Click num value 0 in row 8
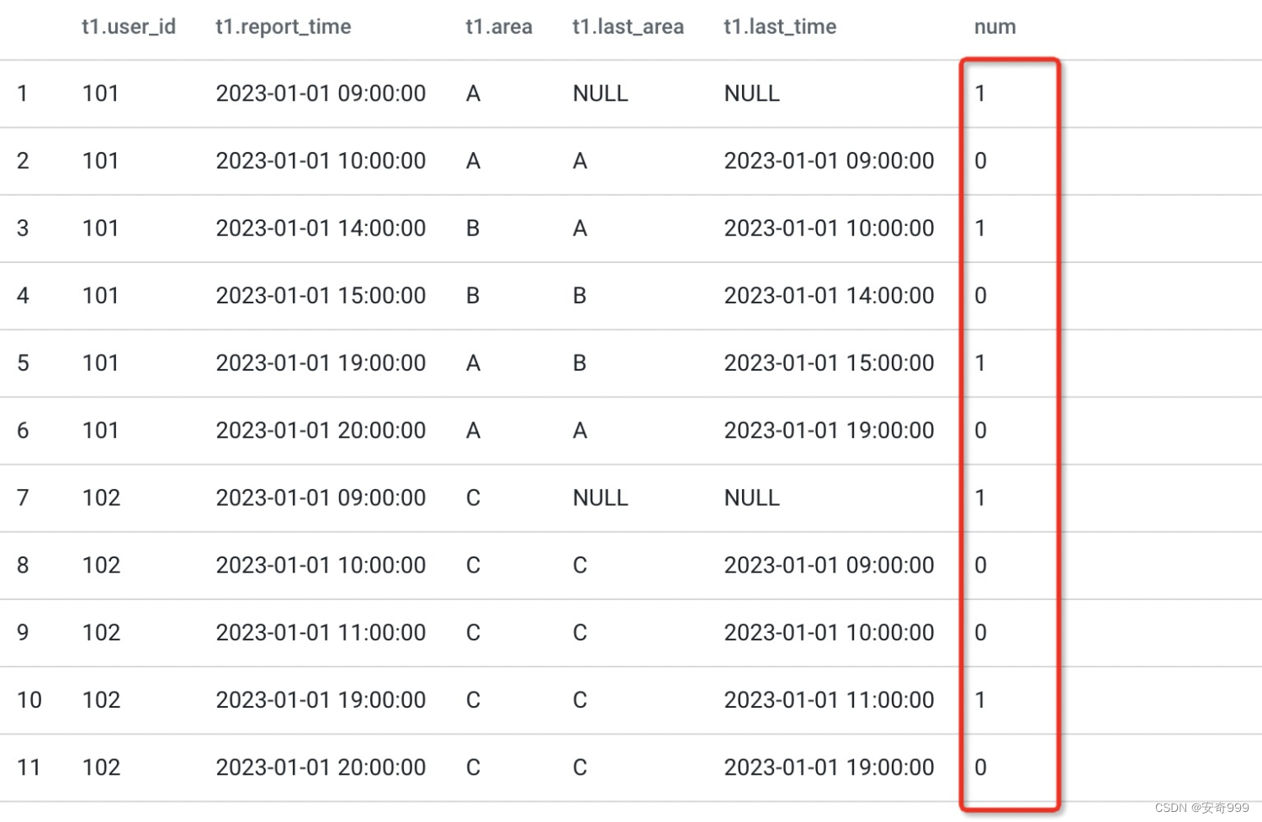This screenshot has width=1262, height=822. [x=981, y=565]
